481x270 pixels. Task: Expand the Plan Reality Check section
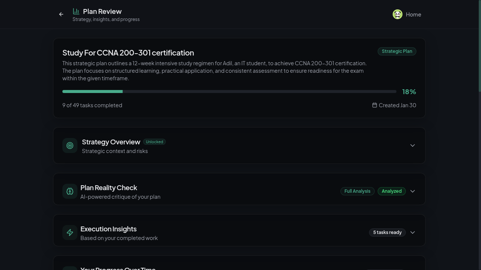coord(413,191)
